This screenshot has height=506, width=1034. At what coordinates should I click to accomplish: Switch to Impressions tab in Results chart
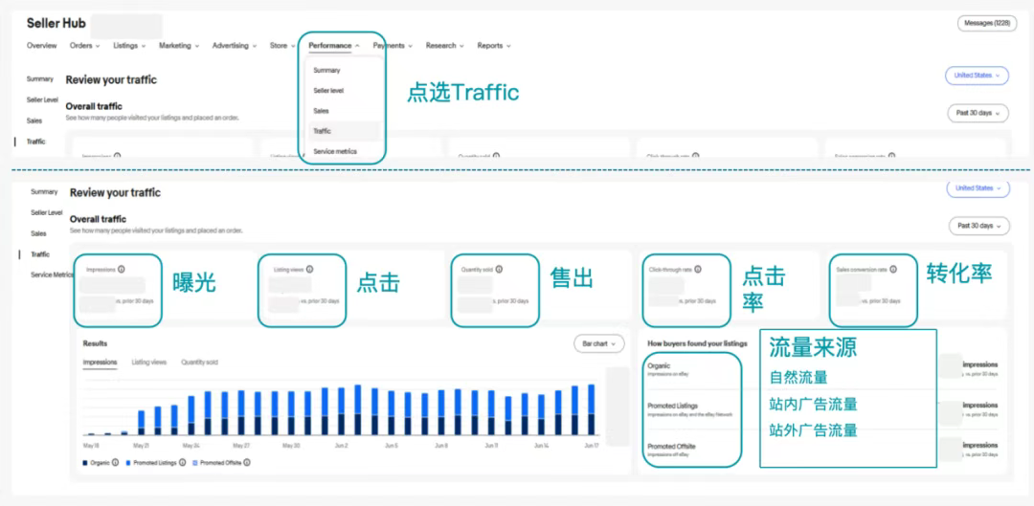(101, 363)
